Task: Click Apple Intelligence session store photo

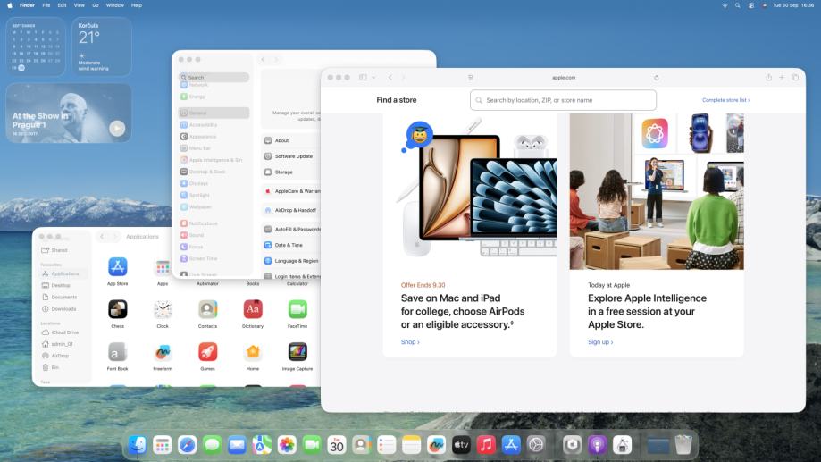Action: tap(657, 192)
